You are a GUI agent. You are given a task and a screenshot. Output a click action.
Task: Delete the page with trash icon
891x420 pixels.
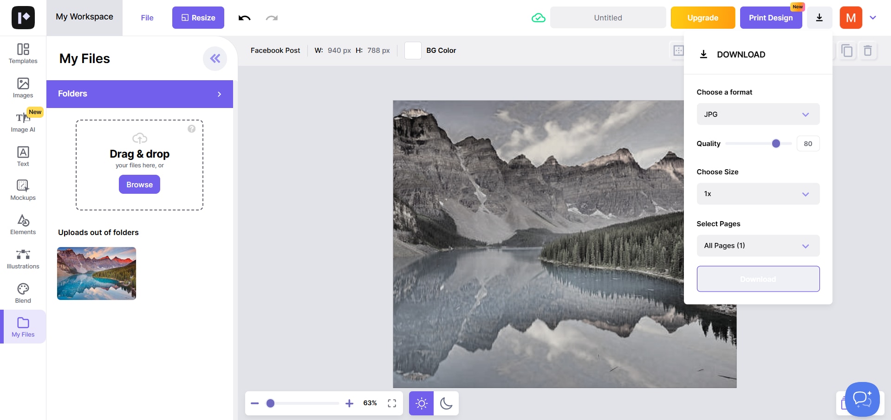pos(868,50)
